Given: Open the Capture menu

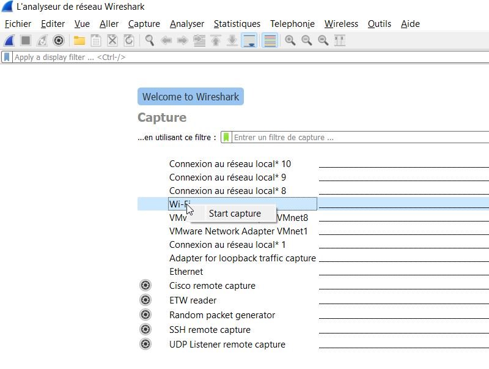Looking at the screenshot, I should [144, 24].
